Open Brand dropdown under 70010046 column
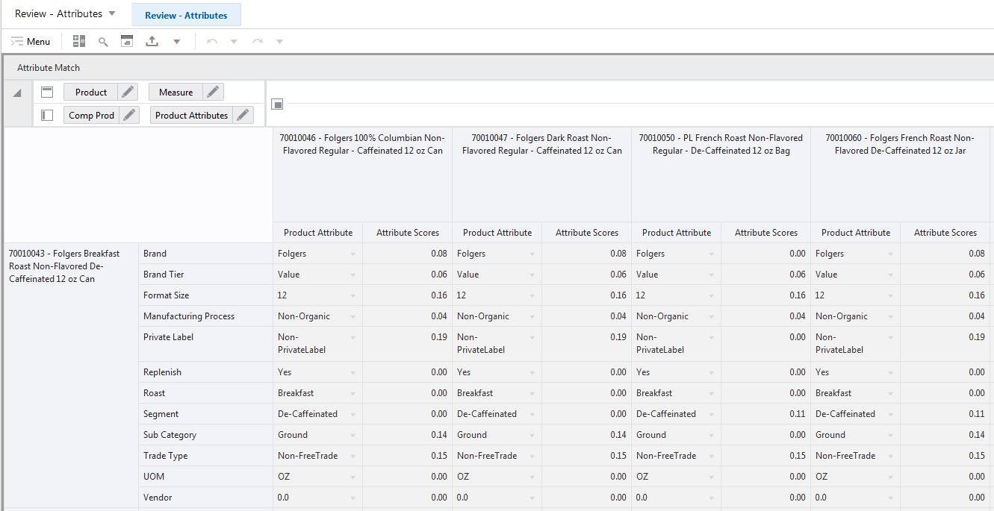This screenshot has height=511, width=994. tap(352, 254)
